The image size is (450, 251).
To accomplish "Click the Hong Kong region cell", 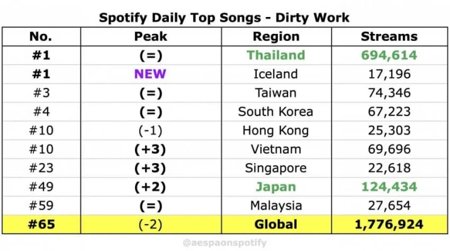I will coord(276,131).
